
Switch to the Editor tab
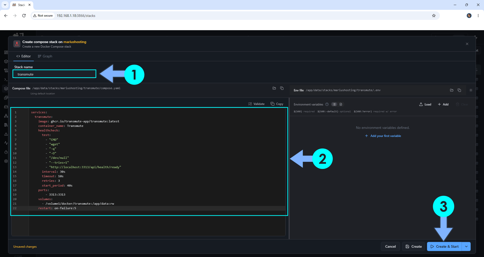pyautogui.click(x=23, y=56)
